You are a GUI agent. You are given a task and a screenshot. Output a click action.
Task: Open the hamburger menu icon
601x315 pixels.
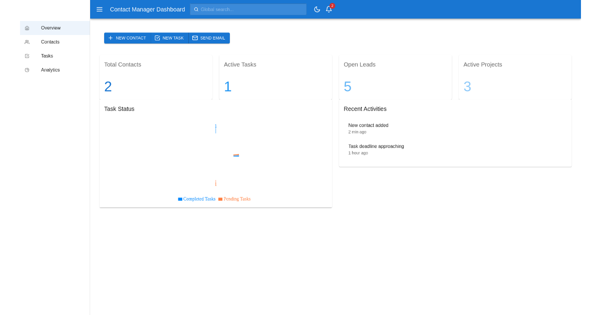click(x=100, y=9)
